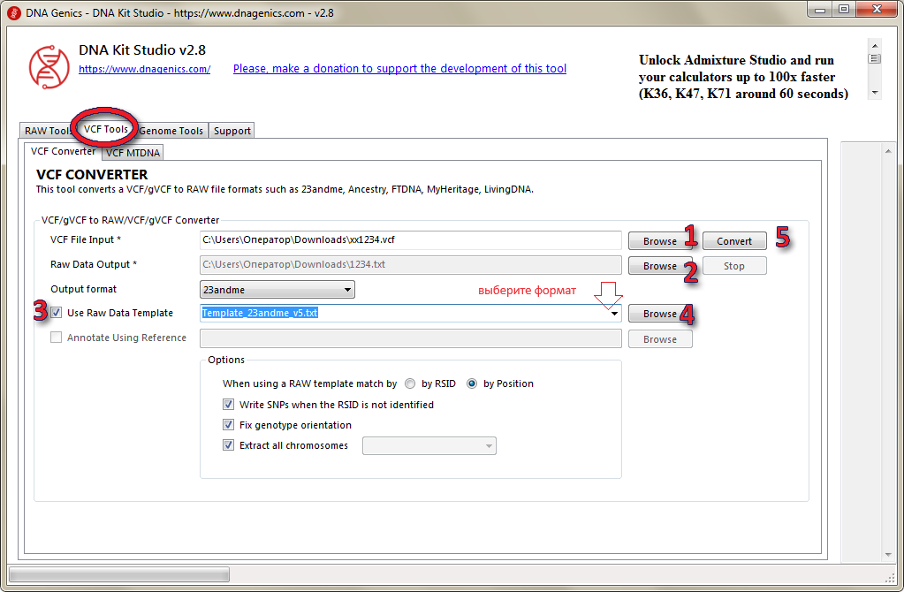The image size is (904, 592).
Task: Maximize the DNA Kit Studio window
Action: [x=844, y=9]
